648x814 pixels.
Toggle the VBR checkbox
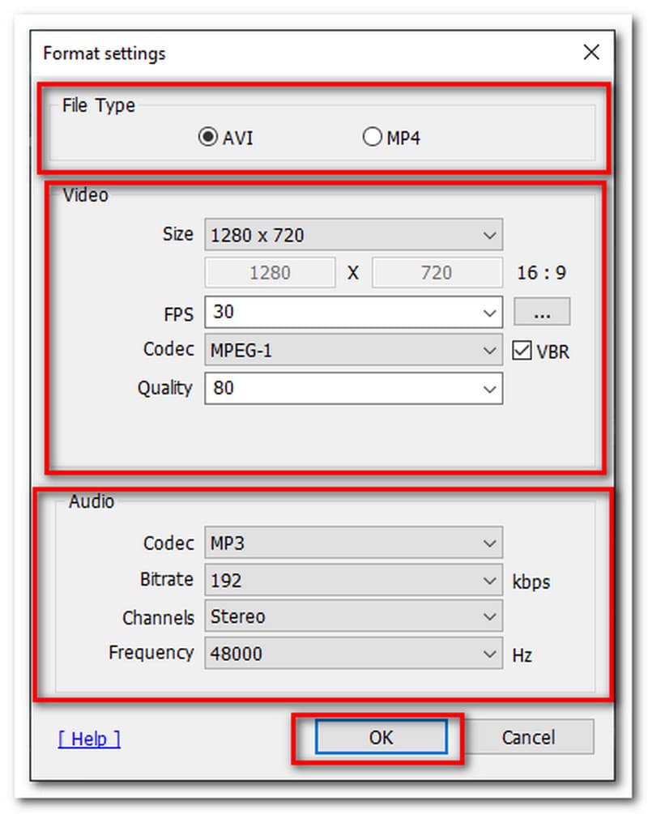[522, 352]
